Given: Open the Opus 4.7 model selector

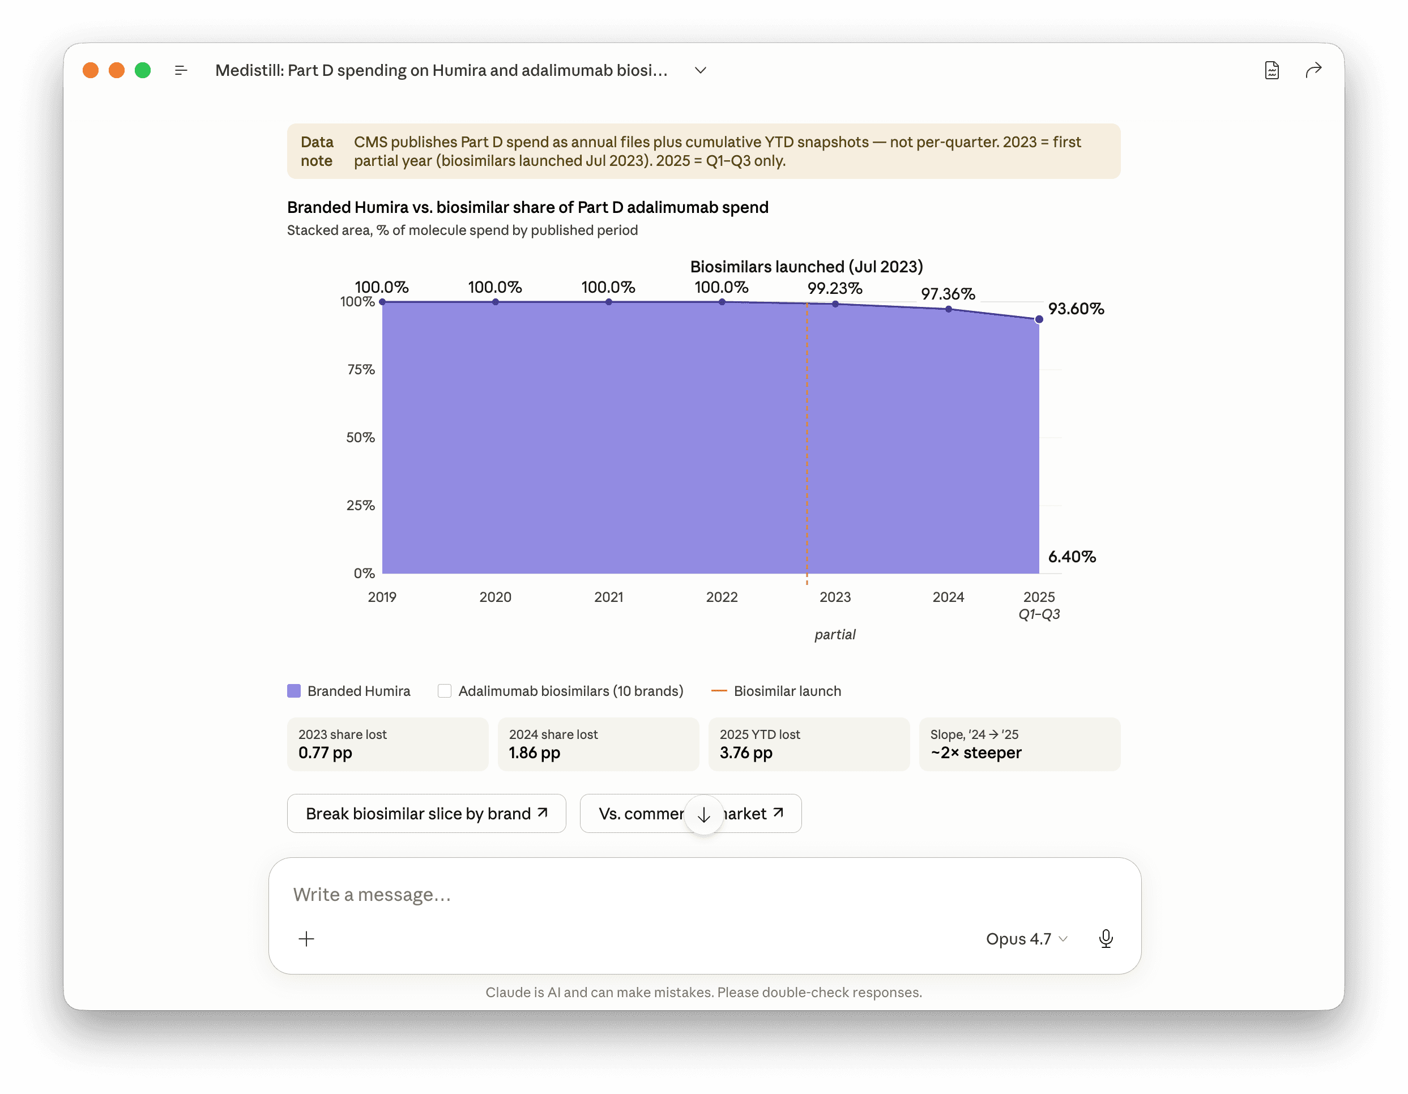Looking at the screenshot, I should (x=1026, y=939).
